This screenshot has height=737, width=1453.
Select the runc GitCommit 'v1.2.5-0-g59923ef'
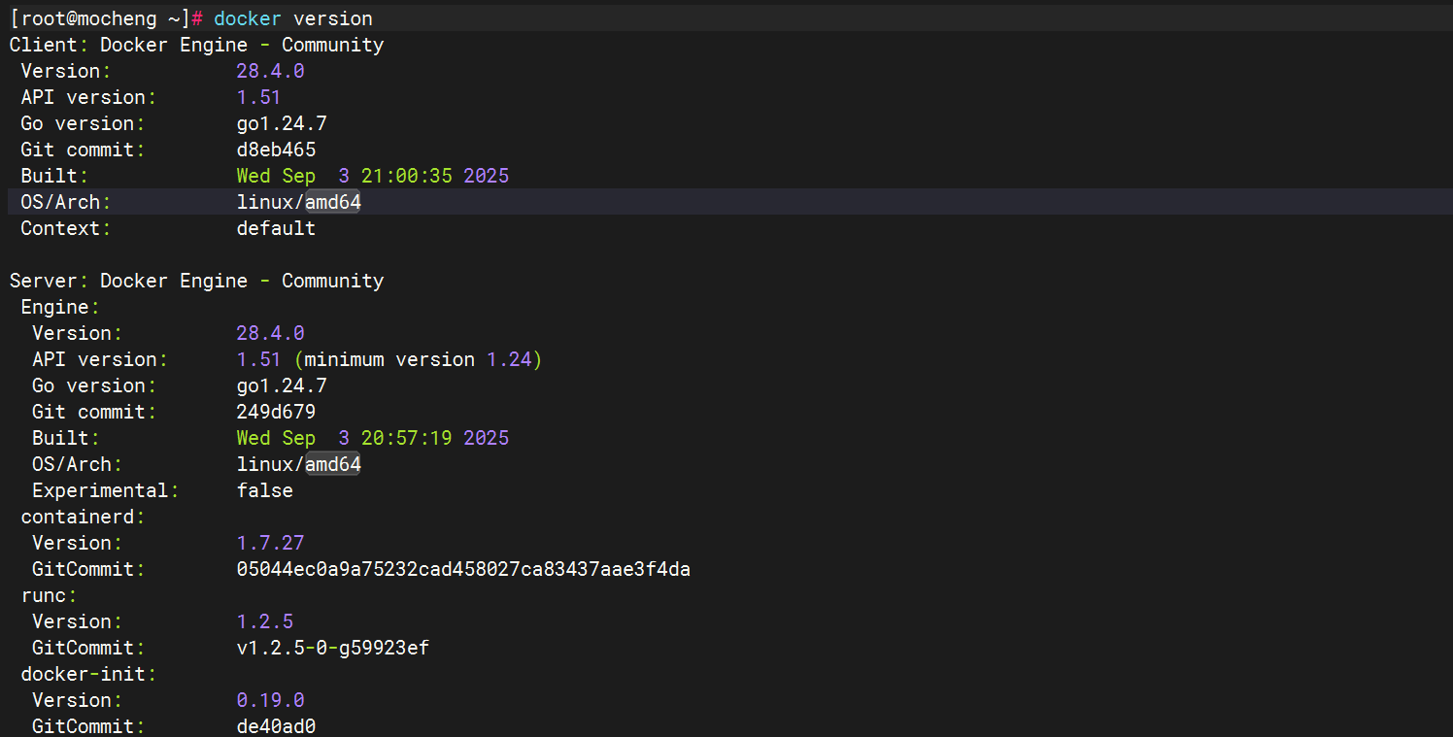(333, 648)
